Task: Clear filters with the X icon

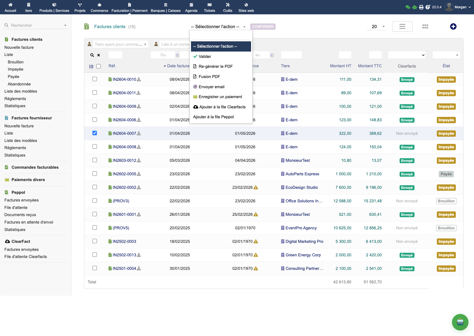Action: pos(99,55)
